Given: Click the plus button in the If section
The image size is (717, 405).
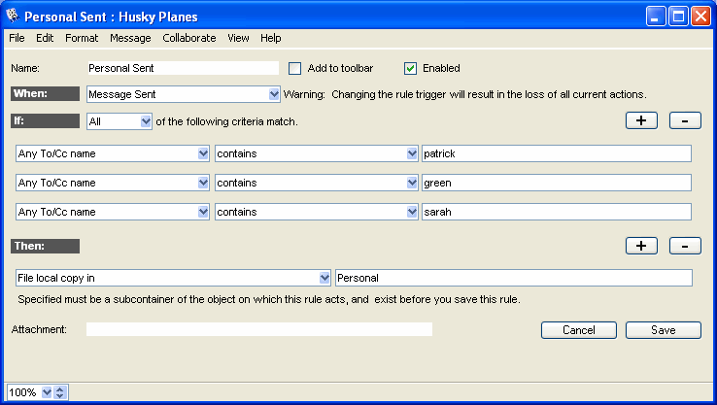Looking at the screenshot, I should click(x=641, y=121).
